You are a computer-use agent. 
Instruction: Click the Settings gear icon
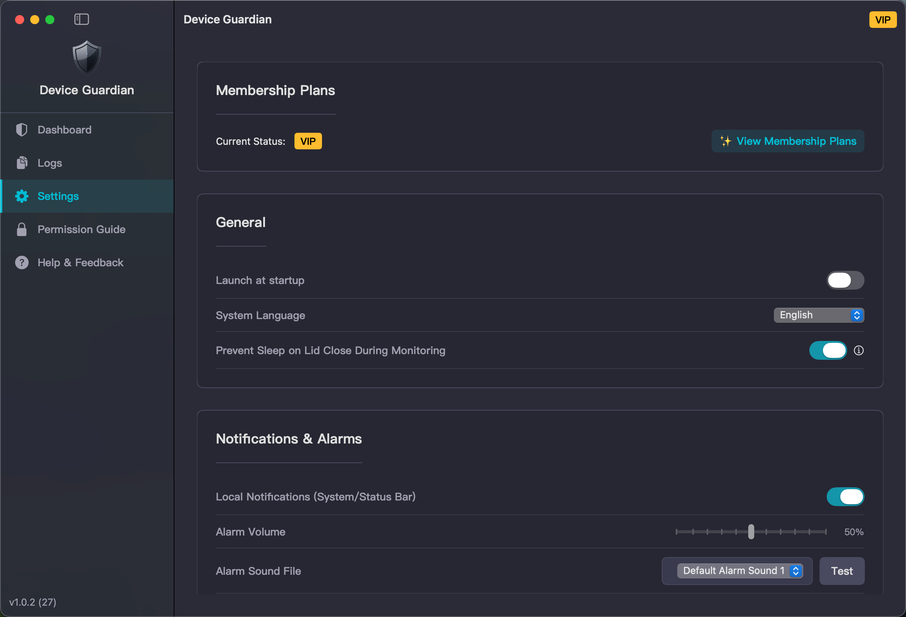(x=22, y=196)
